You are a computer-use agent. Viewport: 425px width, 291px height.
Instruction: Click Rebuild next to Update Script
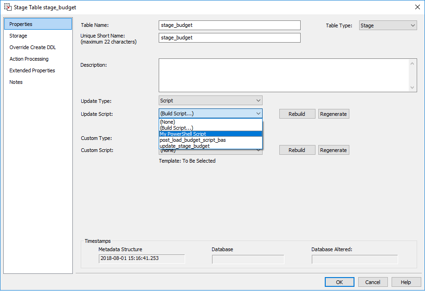coord(297,114)
